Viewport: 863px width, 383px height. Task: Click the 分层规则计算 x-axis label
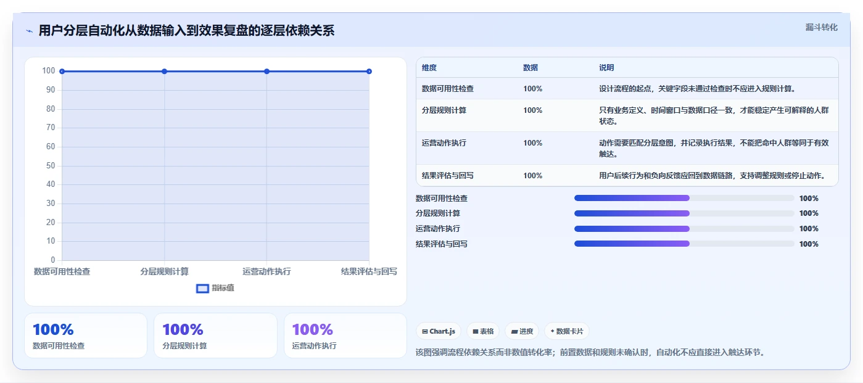click(164, 271)
